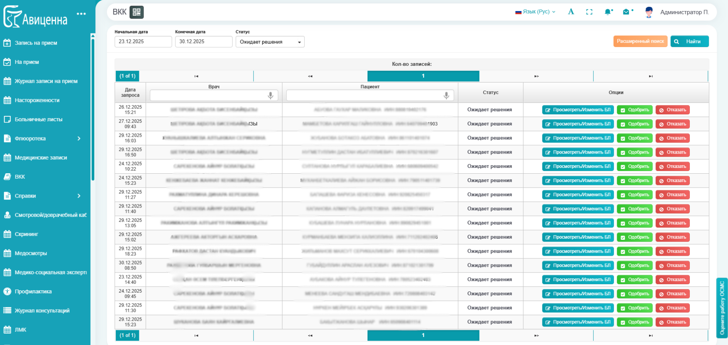Expand the Справки sidebar submenu

pyautogui.click(x=79, y=196)
